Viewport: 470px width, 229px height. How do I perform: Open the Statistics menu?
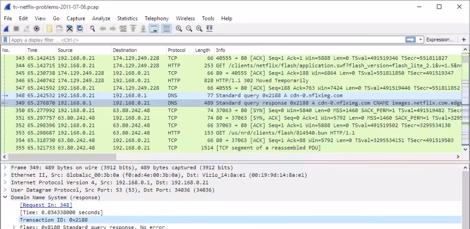(x=127, y=18)
